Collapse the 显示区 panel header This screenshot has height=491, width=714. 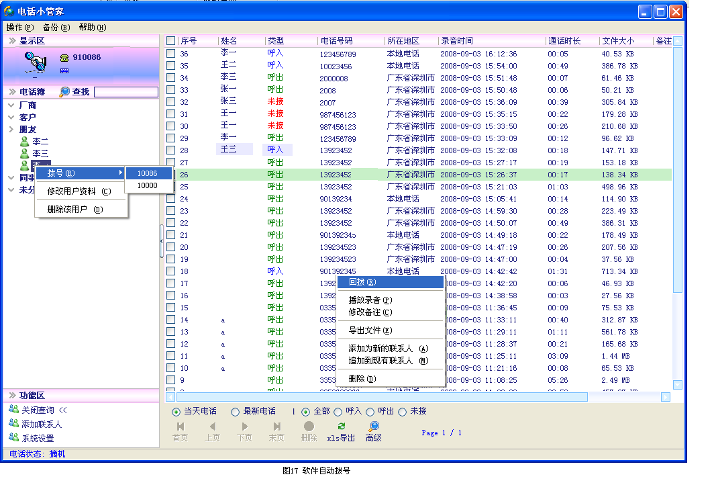pyautogui.click(x=12, y=41)
